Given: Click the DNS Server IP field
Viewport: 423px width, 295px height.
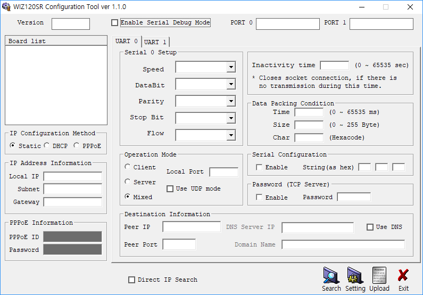Looking at the screenshot, I should click(318, 227).
